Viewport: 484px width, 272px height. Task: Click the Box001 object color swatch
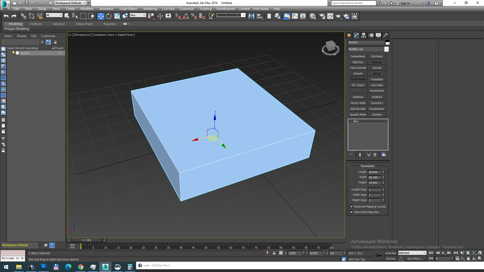[388, 42]
